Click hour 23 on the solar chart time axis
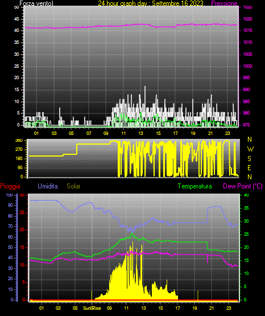Viewport: 265px width, 316px height. point(229,308)
